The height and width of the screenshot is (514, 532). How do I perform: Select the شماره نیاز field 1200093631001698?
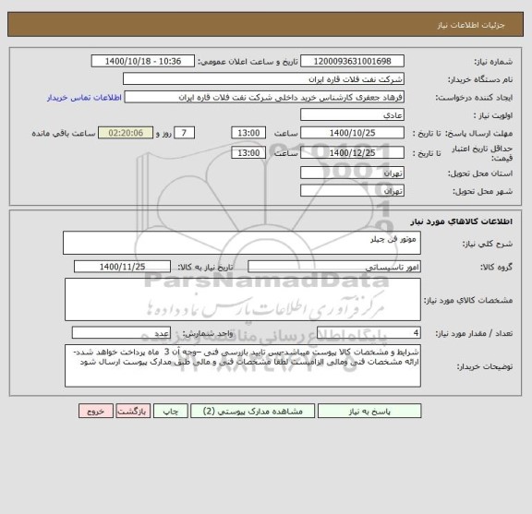click(x=352, y=61)
